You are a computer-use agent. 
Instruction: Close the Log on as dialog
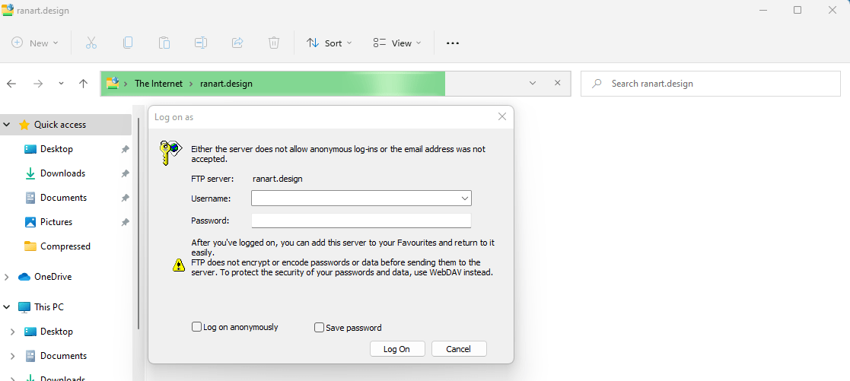click(502, 116)
